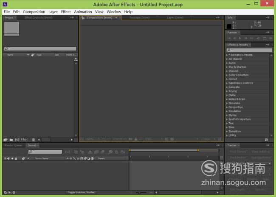Start RAM preview in Preview panel
The image size is (276, 197).
(270, 38)
